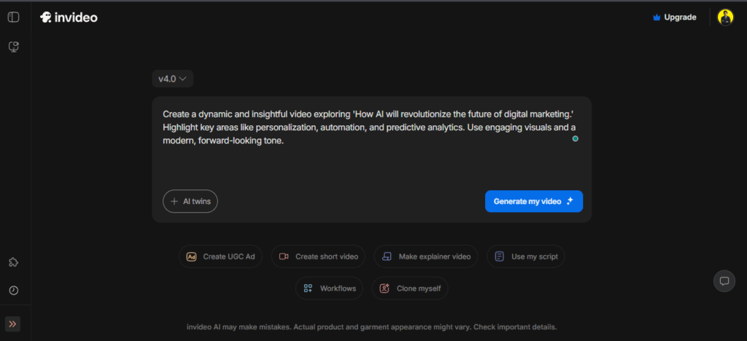Click the green Grammarly dot in prompt box
Viewport: 747px width, 341px height.
point(575,138)
